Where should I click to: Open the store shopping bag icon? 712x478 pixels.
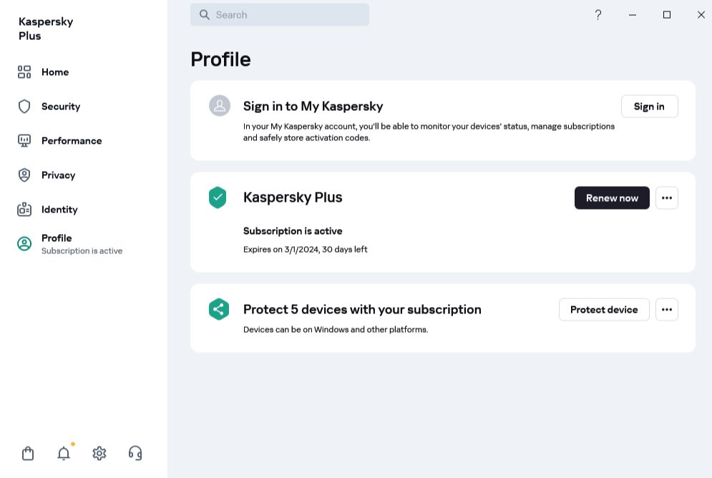tap(28, 453)
